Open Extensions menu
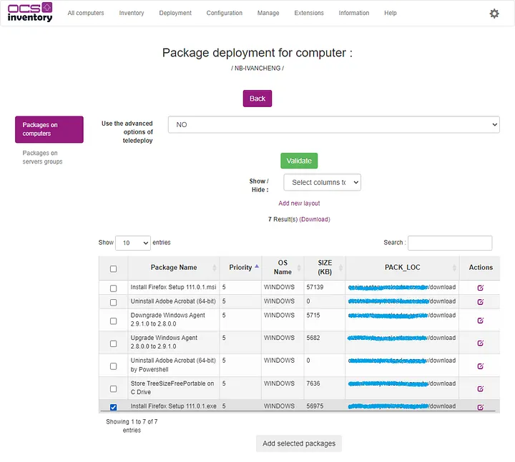 tap(309, 13)
